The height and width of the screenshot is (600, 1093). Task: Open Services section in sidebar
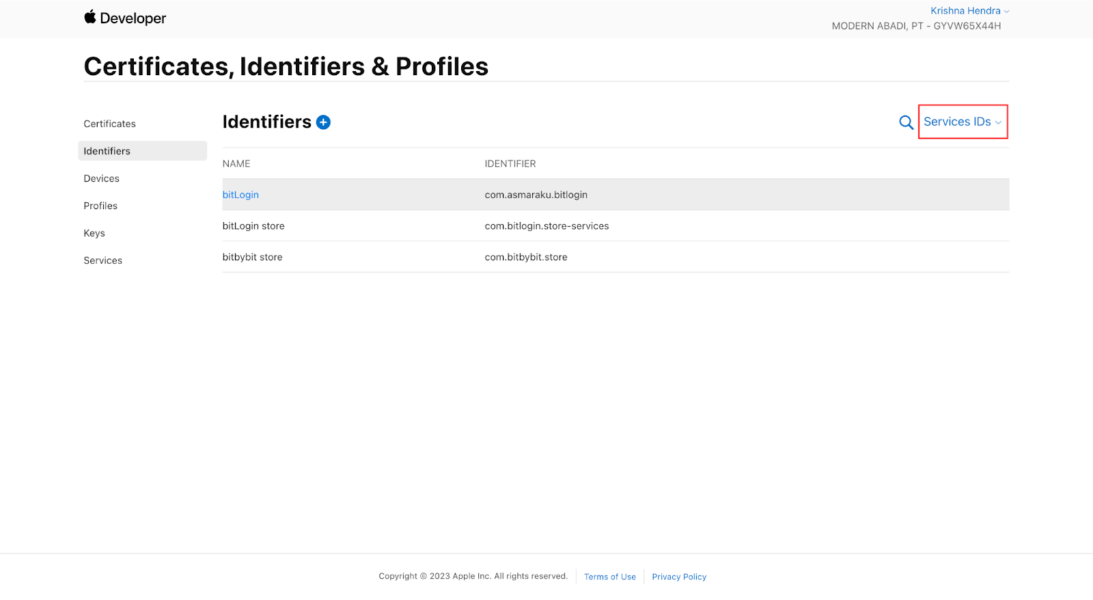tap(103, 260)
